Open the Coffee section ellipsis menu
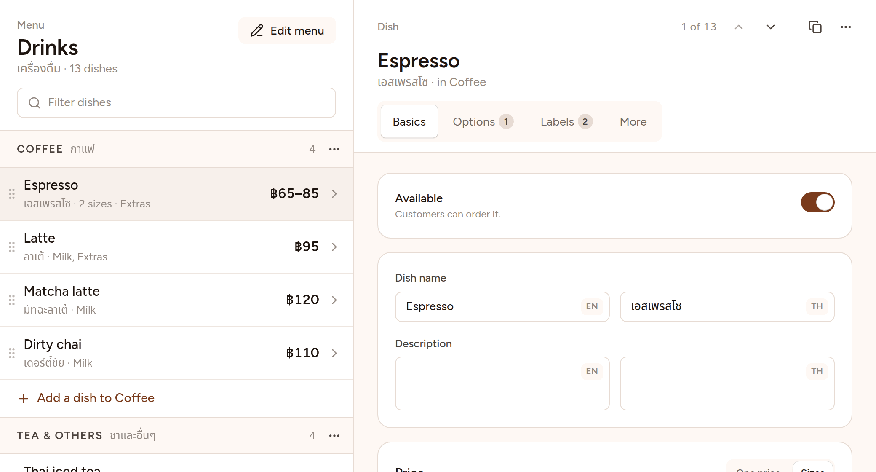This screenshot has height=472, width=876. pyautogui.click(x=334, y=149)
